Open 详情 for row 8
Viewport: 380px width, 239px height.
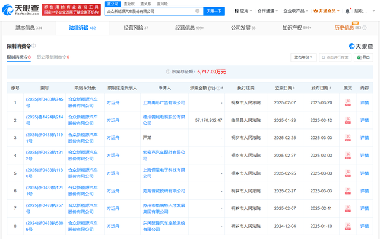tap(364, 226)
